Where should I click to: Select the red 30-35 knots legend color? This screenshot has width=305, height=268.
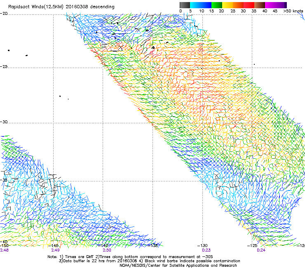(x=249, y=5)
